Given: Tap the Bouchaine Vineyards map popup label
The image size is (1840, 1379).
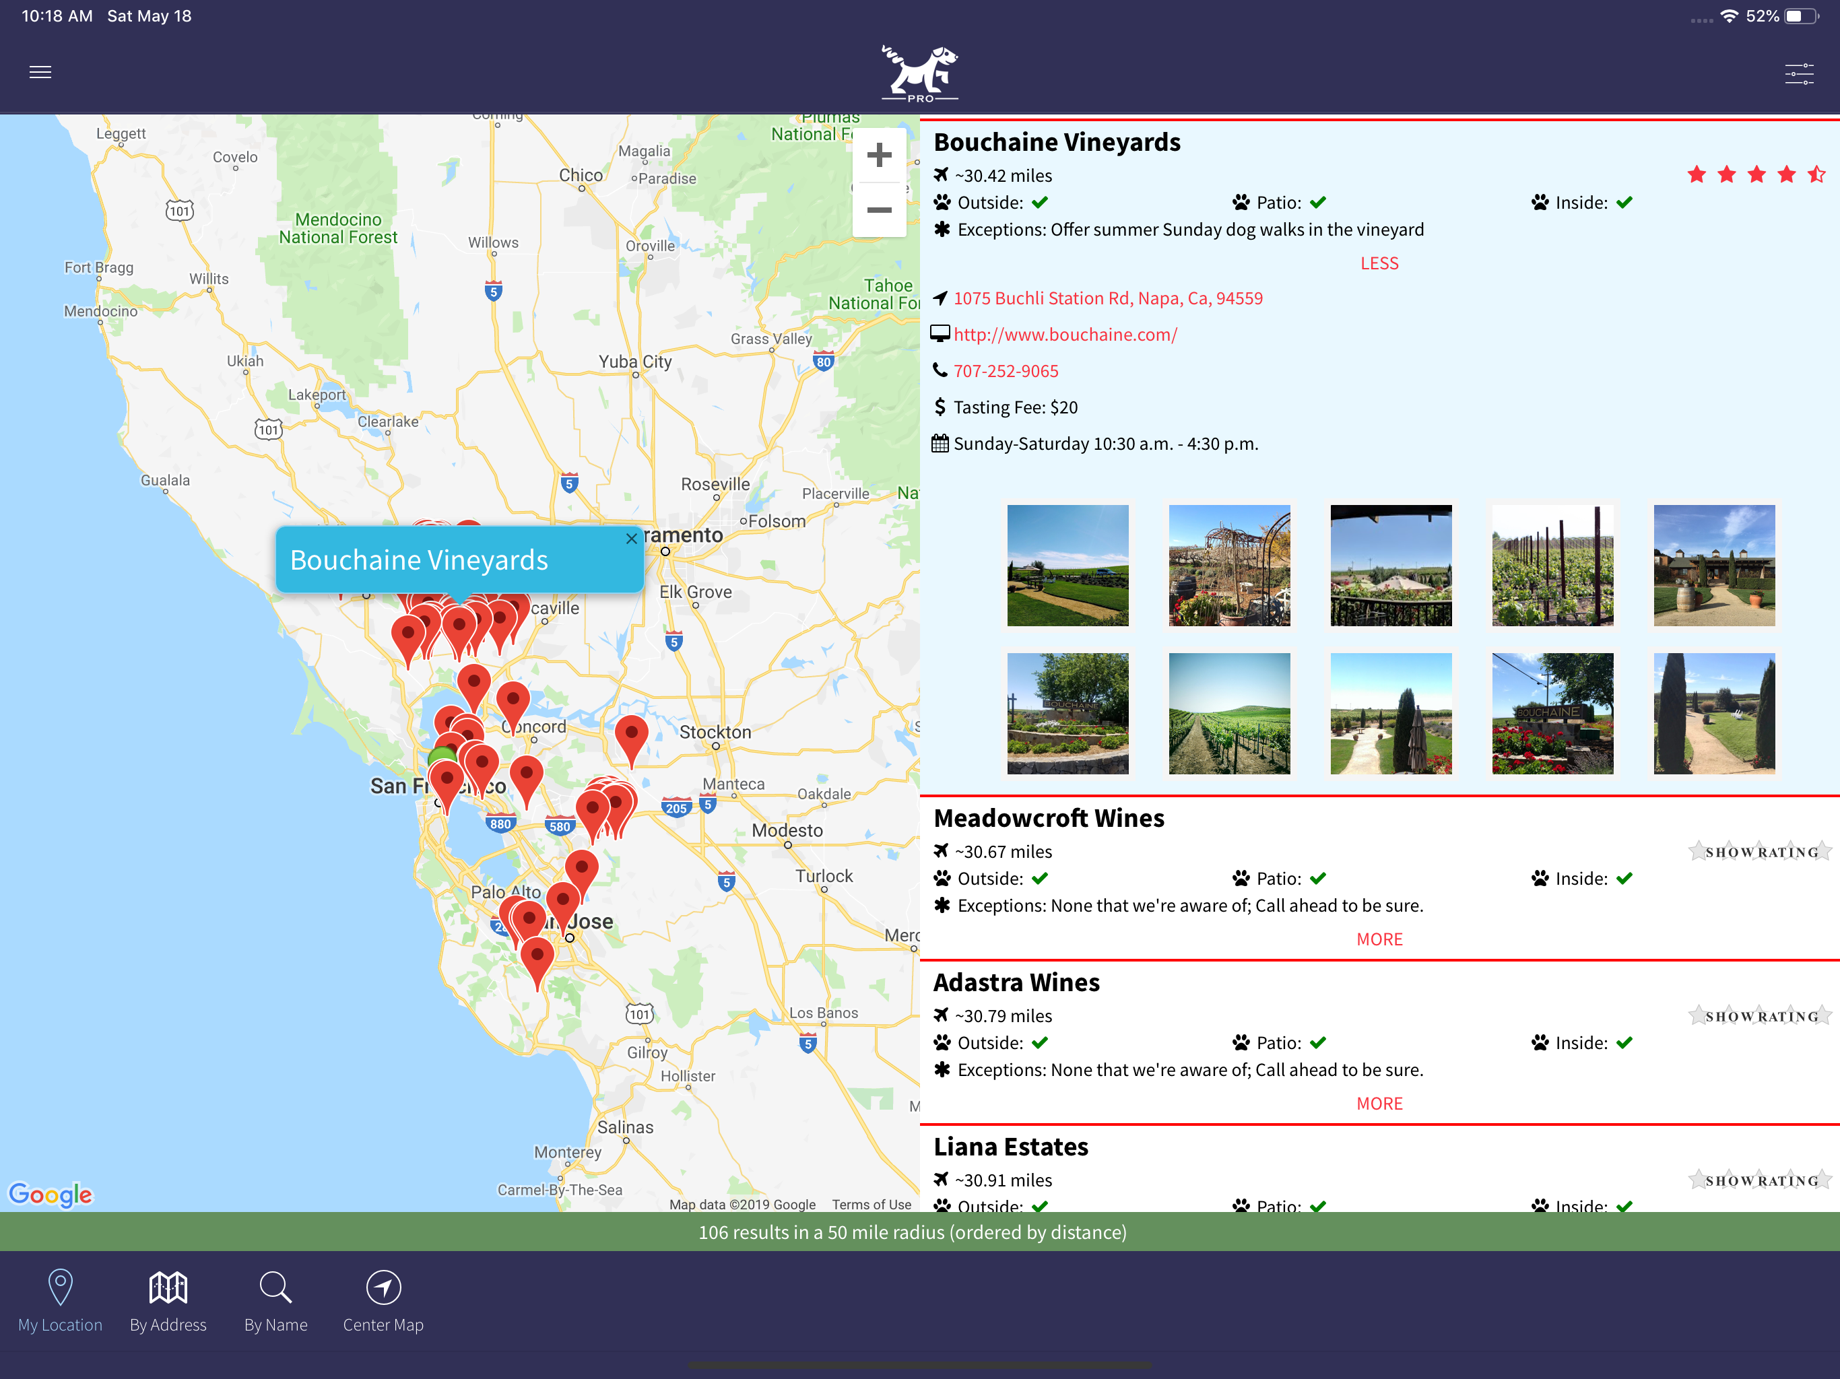Looking at the screenshot, I should coord(419,560).
